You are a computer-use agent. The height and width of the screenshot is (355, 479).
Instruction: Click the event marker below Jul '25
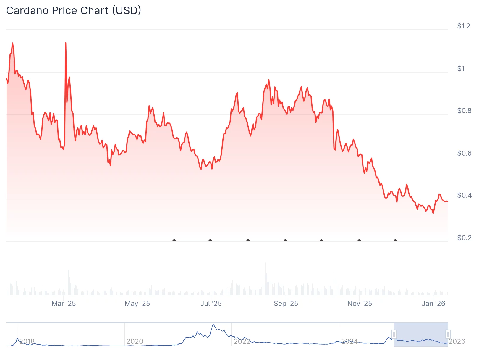point(211,241)
